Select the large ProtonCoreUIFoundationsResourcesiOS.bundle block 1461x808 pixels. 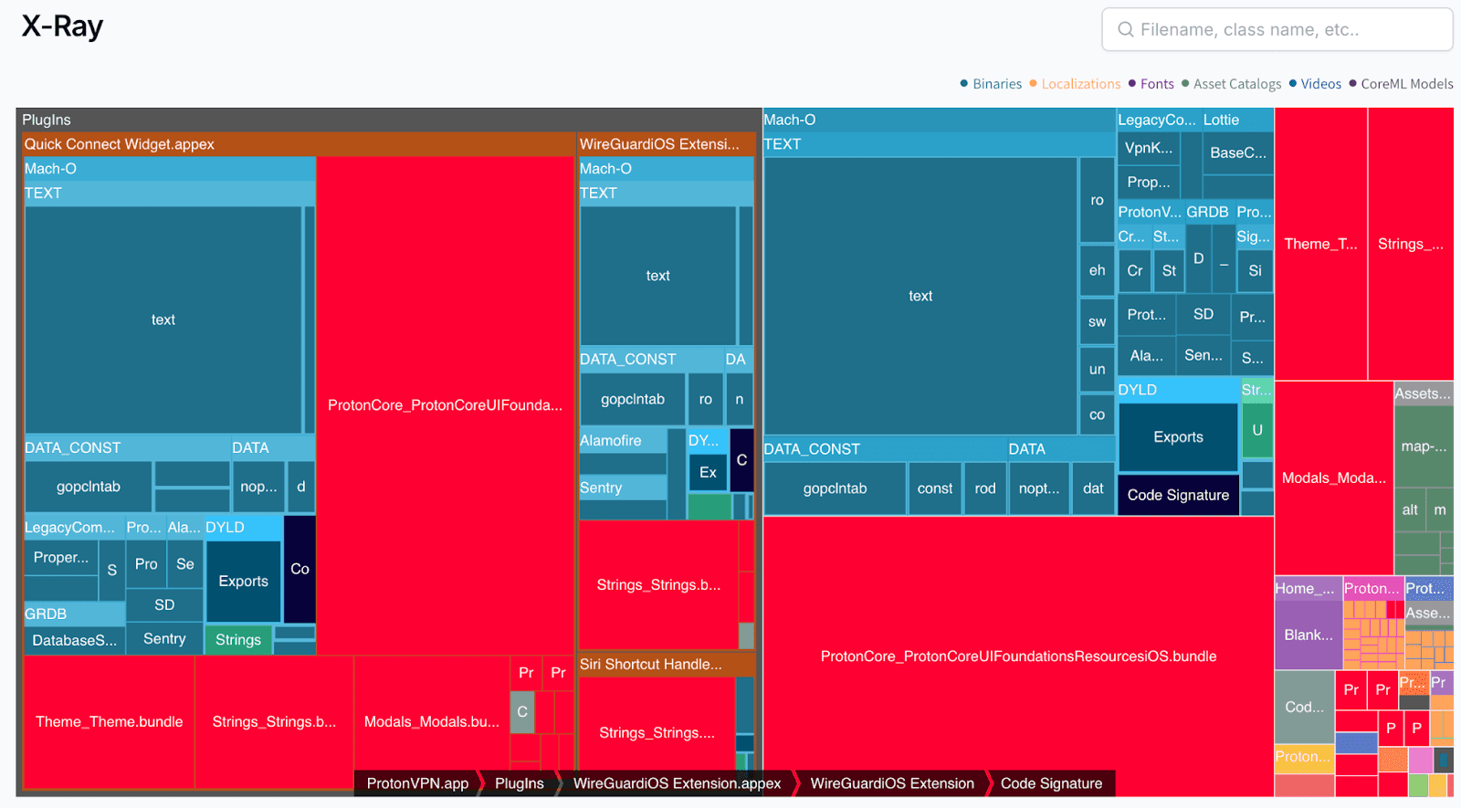1017,656
